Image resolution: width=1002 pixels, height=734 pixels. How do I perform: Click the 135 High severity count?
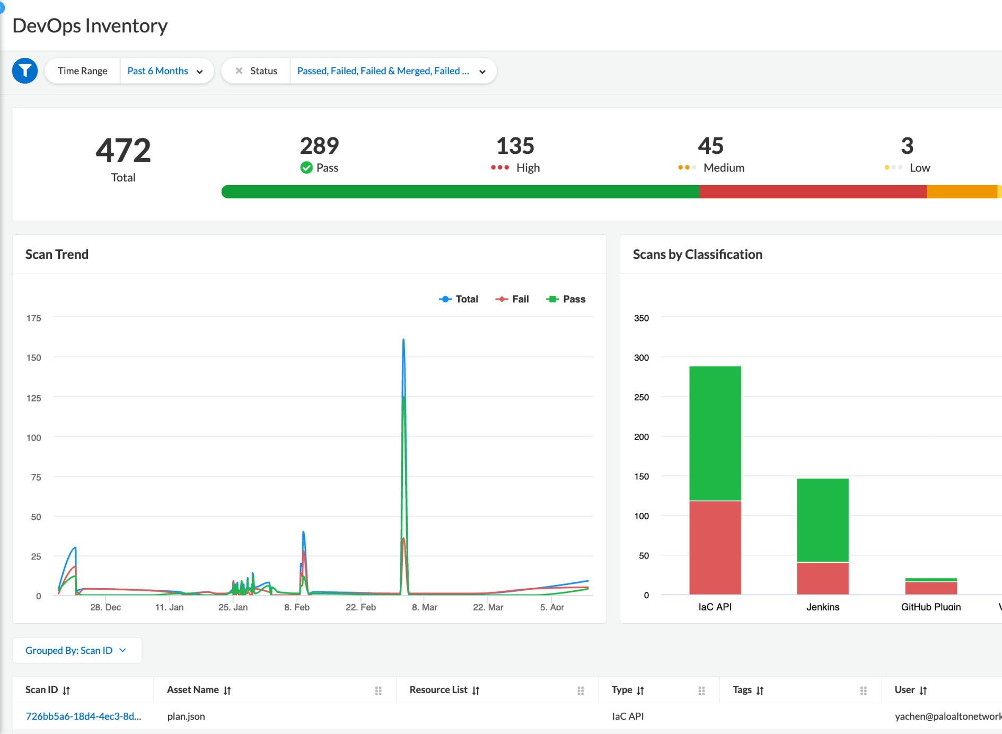click(515, 146)
